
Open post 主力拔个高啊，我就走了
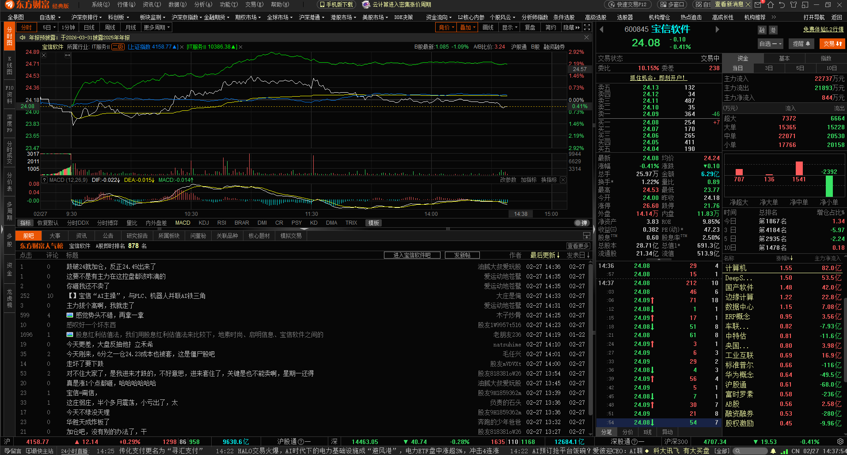coord(100,305)
